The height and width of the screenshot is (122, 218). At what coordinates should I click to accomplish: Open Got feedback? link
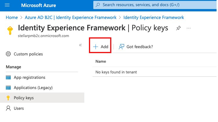pos(140,47)
